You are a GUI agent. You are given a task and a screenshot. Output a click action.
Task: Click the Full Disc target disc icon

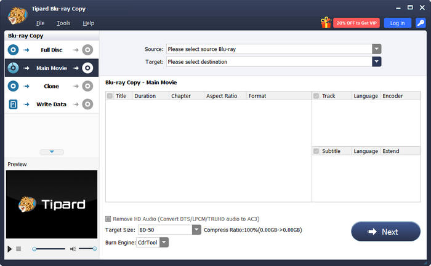(x=87, y=50)
